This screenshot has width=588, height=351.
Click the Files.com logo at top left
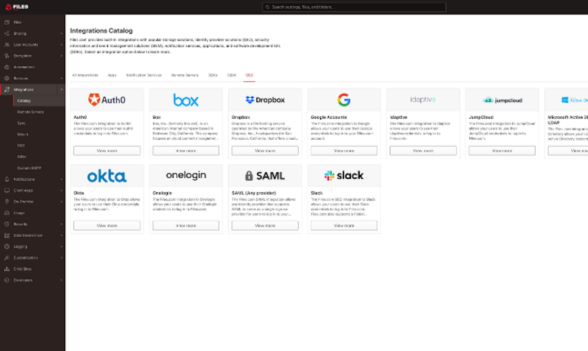(x=17, y=7)
